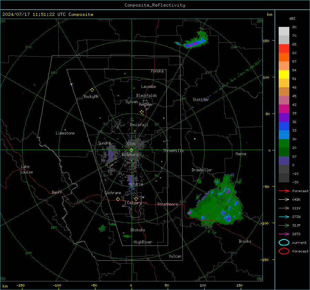Click the white 04DK arrow in the legend
This screenshot has height=290, width=310.
[x=284, y=199]
